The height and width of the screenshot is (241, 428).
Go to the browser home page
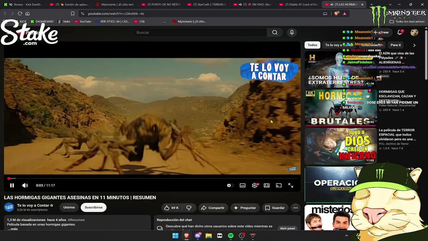pyautogui.click(x=28, y=13)
